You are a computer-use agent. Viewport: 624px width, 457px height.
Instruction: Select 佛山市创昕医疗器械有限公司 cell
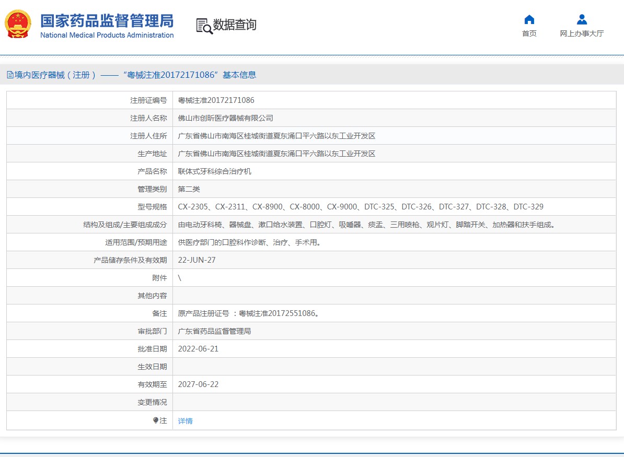pyautogui.click(x=225, y=118)
